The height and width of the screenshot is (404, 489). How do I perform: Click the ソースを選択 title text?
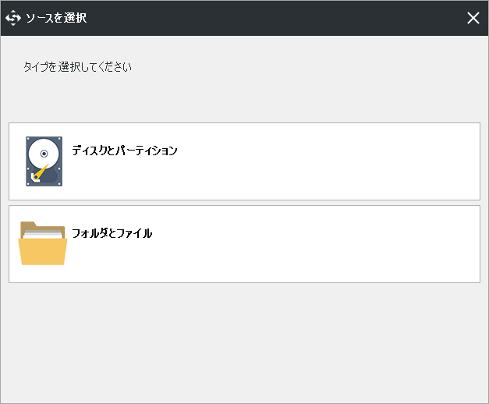click(56, 18)
